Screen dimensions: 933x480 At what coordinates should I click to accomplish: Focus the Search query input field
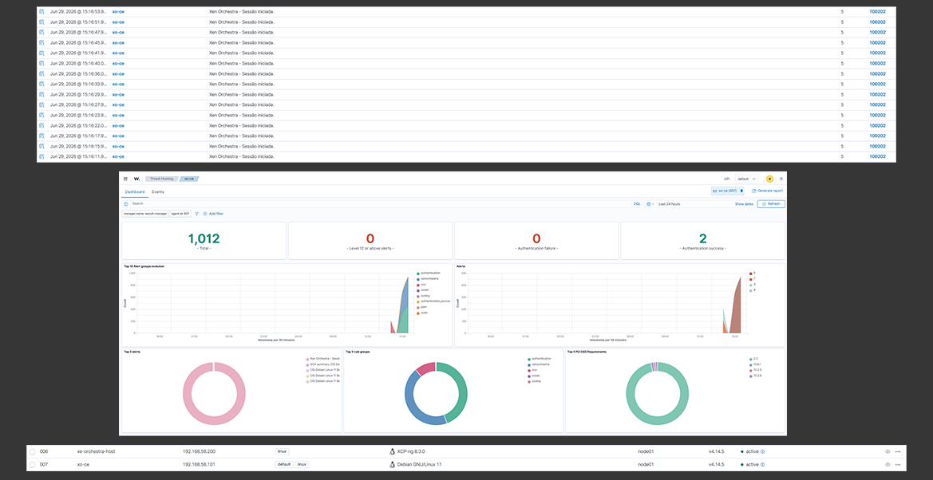tap(381, 204)
